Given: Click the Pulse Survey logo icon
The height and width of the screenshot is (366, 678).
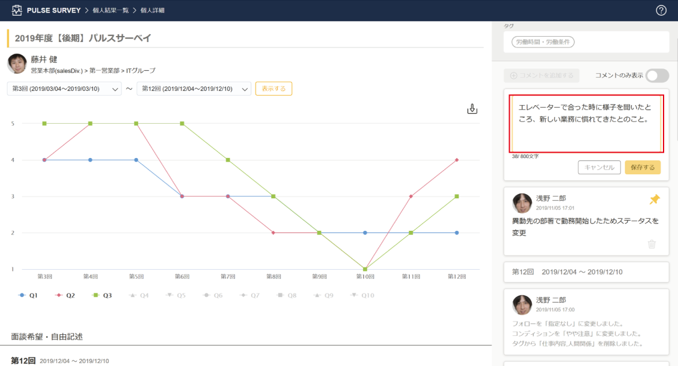Looking at the screenshot, I should pos(17,10).
